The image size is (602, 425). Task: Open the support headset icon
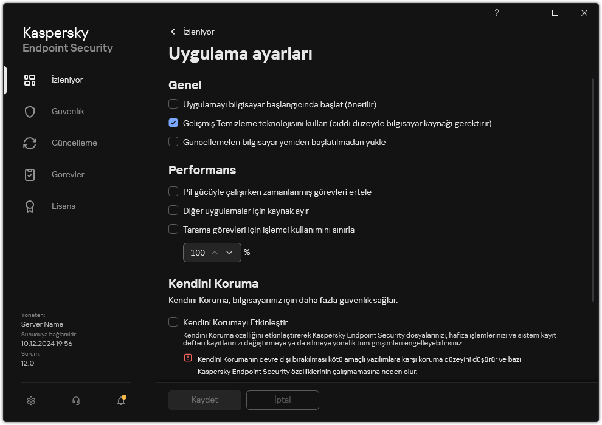[75, 401]
